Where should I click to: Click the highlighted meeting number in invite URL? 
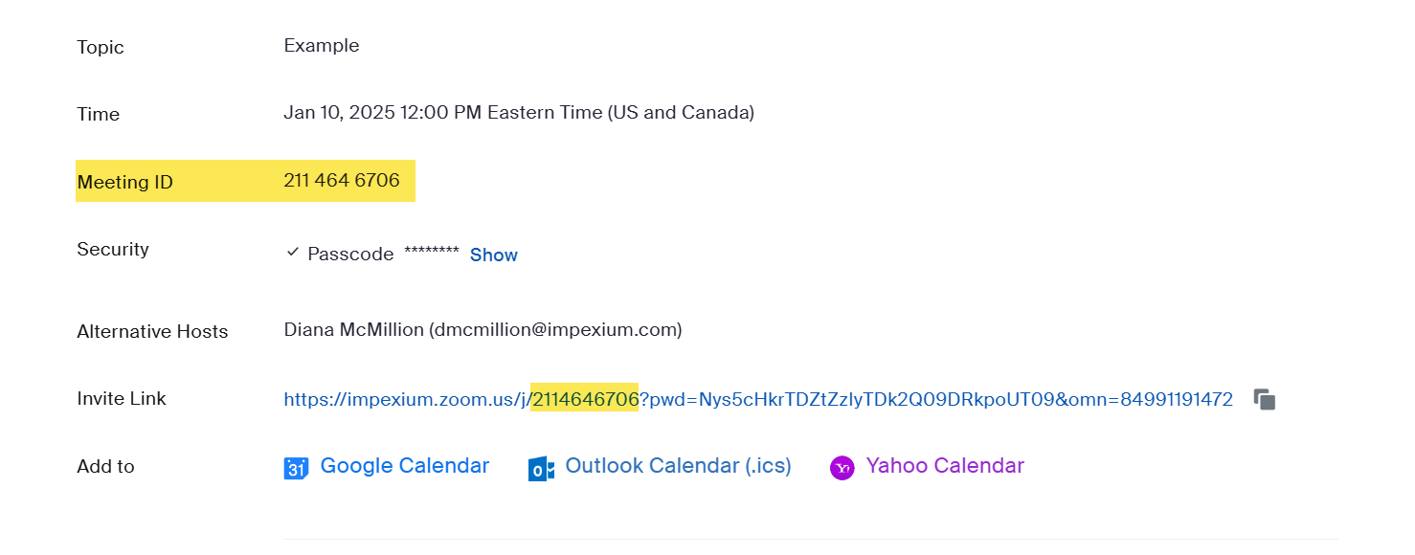tap(585, 399)
